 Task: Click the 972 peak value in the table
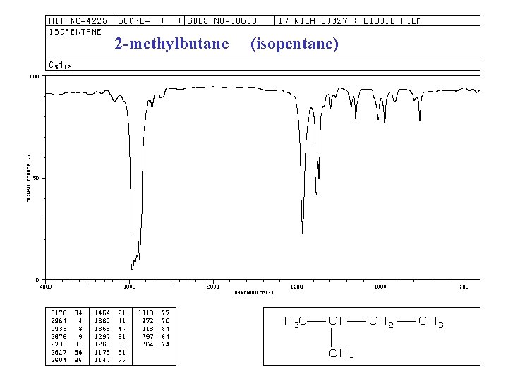(x=147, y=321)
